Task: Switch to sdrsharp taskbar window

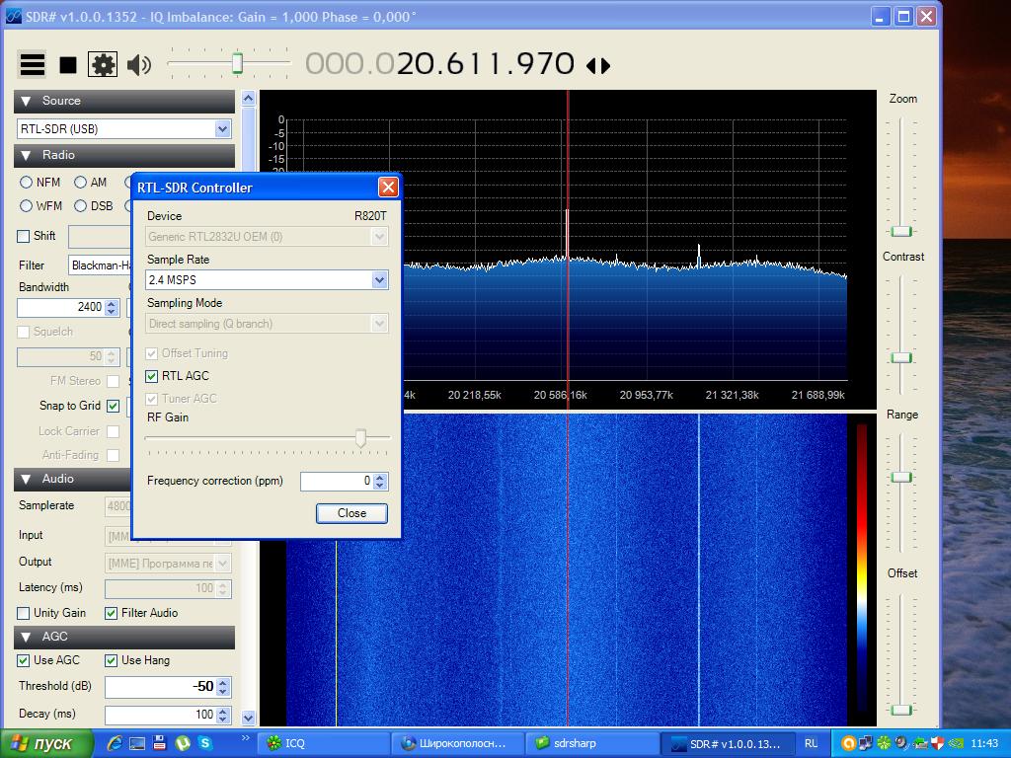Action: pyautogui.click(x=592, y=744)
